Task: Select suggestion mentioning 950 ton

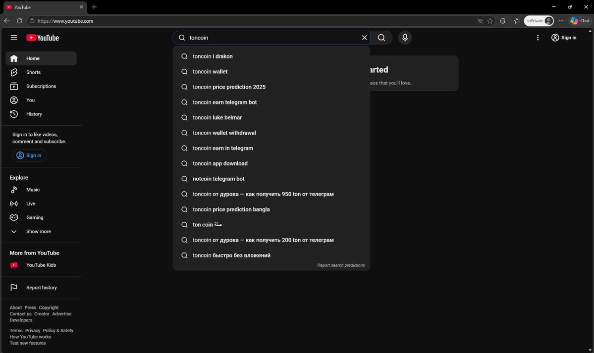Action: coord(271,194)
